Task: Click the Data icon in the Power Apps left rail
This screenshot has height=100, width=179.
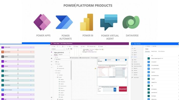Action: [51, 58]
